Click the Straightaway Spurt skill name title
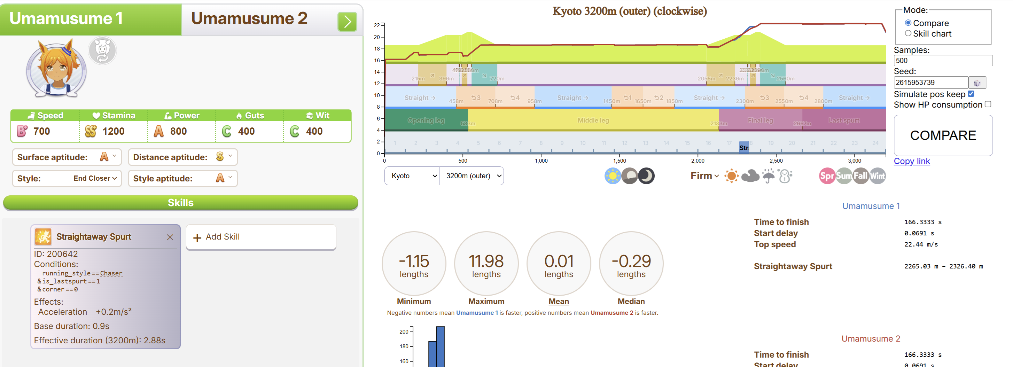 [x=94, y=237]
